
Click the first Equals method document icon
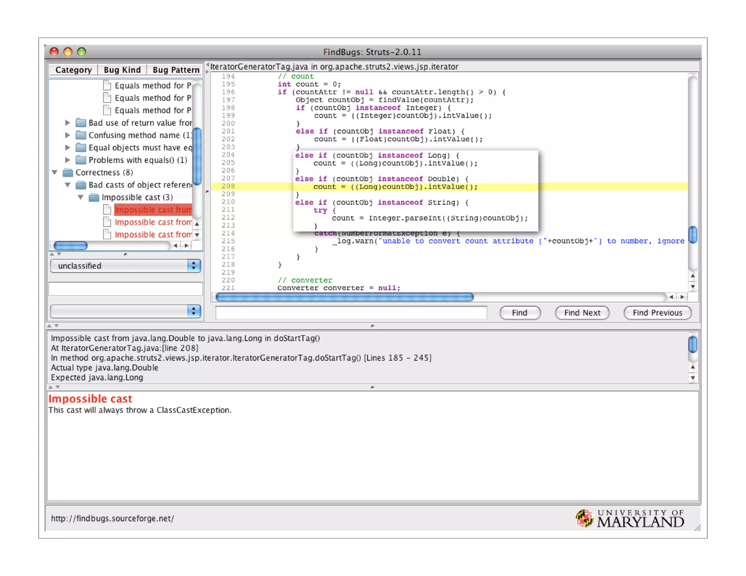[107, 85]
